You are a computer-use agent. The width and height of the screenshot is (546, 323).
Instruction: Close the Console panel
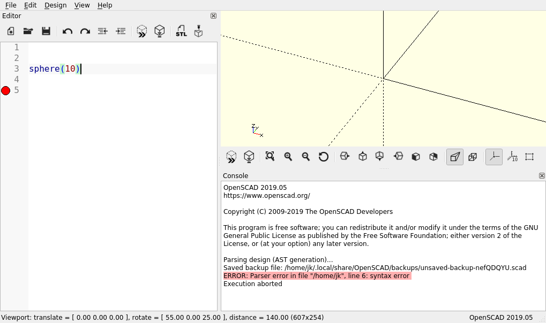[x=542, y=175]
